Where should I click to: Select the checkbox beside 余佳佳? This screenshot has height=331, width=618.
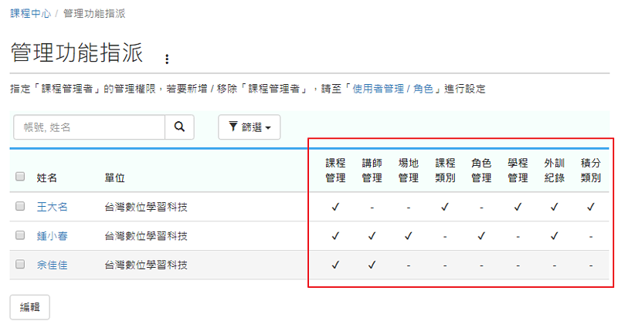20,265
